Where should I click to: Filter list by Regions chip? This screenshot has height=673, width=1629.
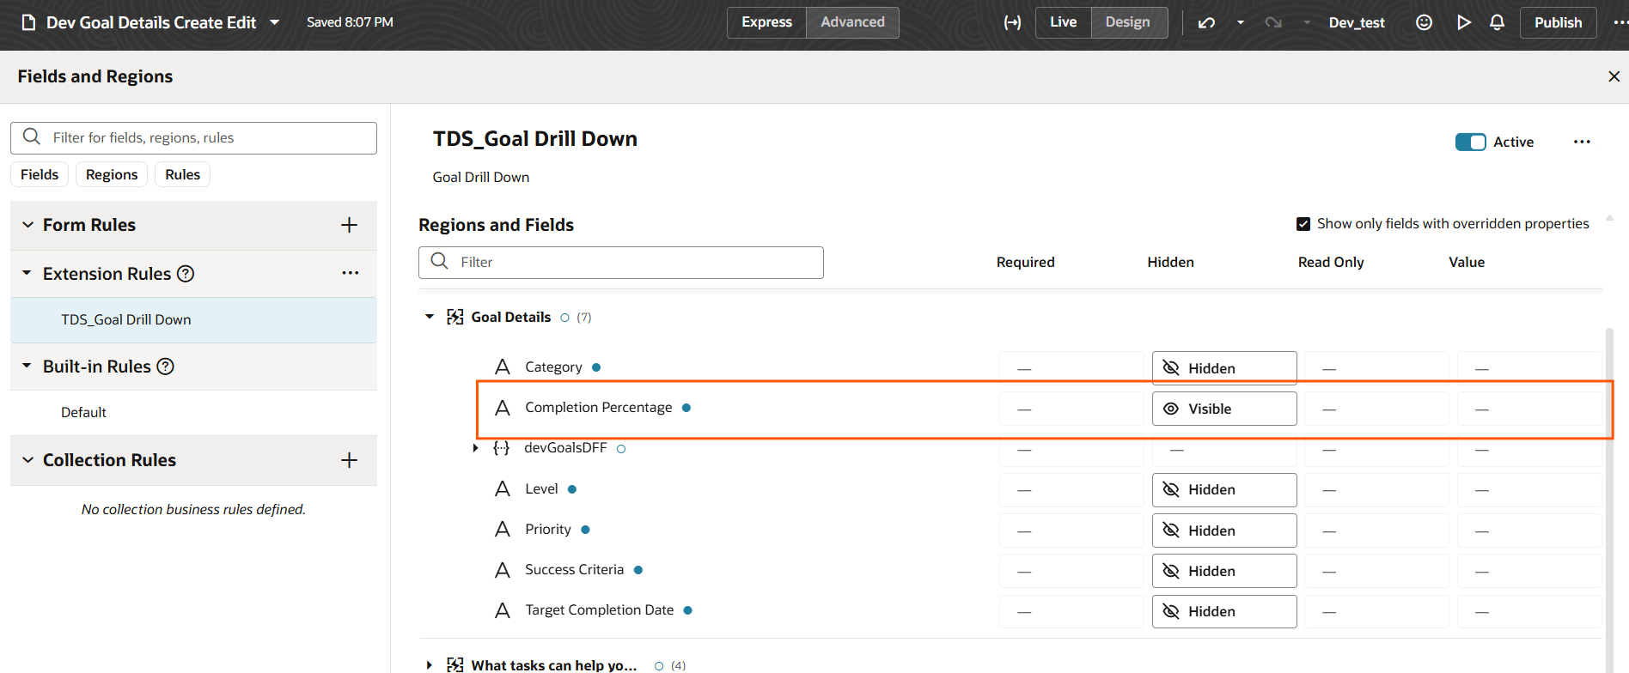pos(112,174)
